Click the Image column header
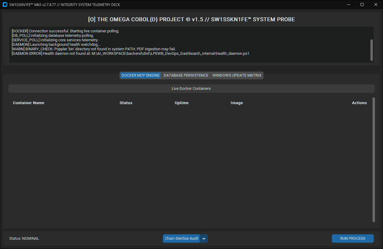The height and width of the screenshot is (249, 383). [x=237, y=103]
